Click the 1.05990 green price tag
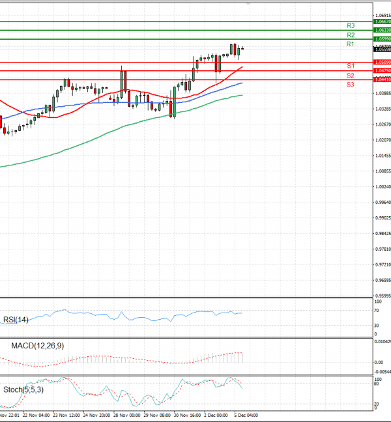 (382, 39)
